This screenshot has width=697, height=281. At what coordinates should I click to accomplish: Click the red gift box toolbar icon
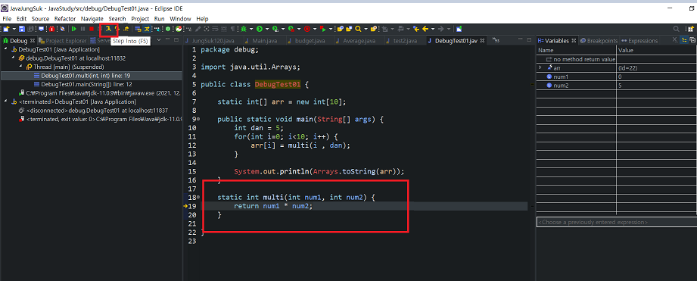[x=51, y=29]
